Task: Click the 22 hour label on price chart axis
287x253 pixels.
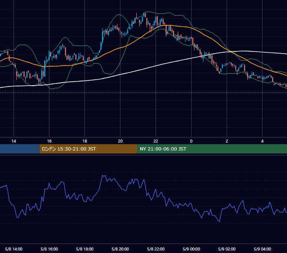Action: [x=156, y=141]
